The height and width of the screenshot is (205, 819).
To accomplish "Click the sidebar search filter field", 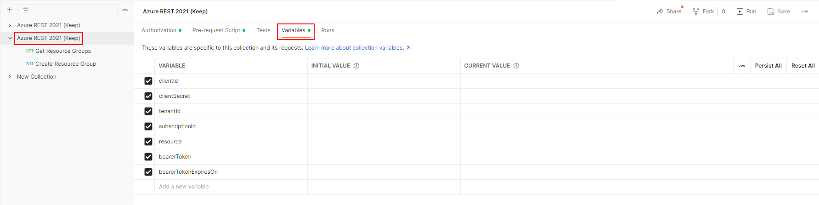I will (67, 10).
